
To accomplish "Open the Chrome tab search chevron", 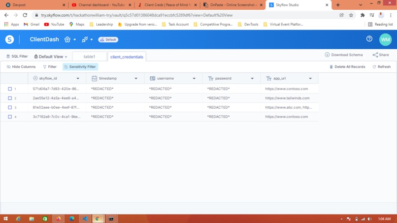I will click(x=361, y=5).
